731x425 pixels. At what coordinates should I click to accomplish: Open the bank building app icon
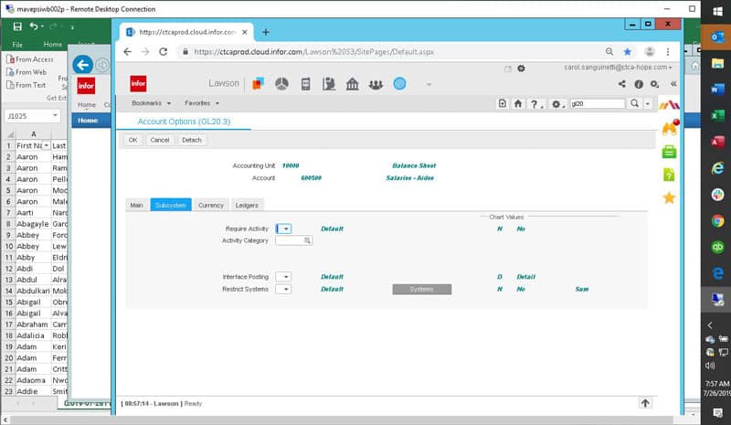click(353, 84)
